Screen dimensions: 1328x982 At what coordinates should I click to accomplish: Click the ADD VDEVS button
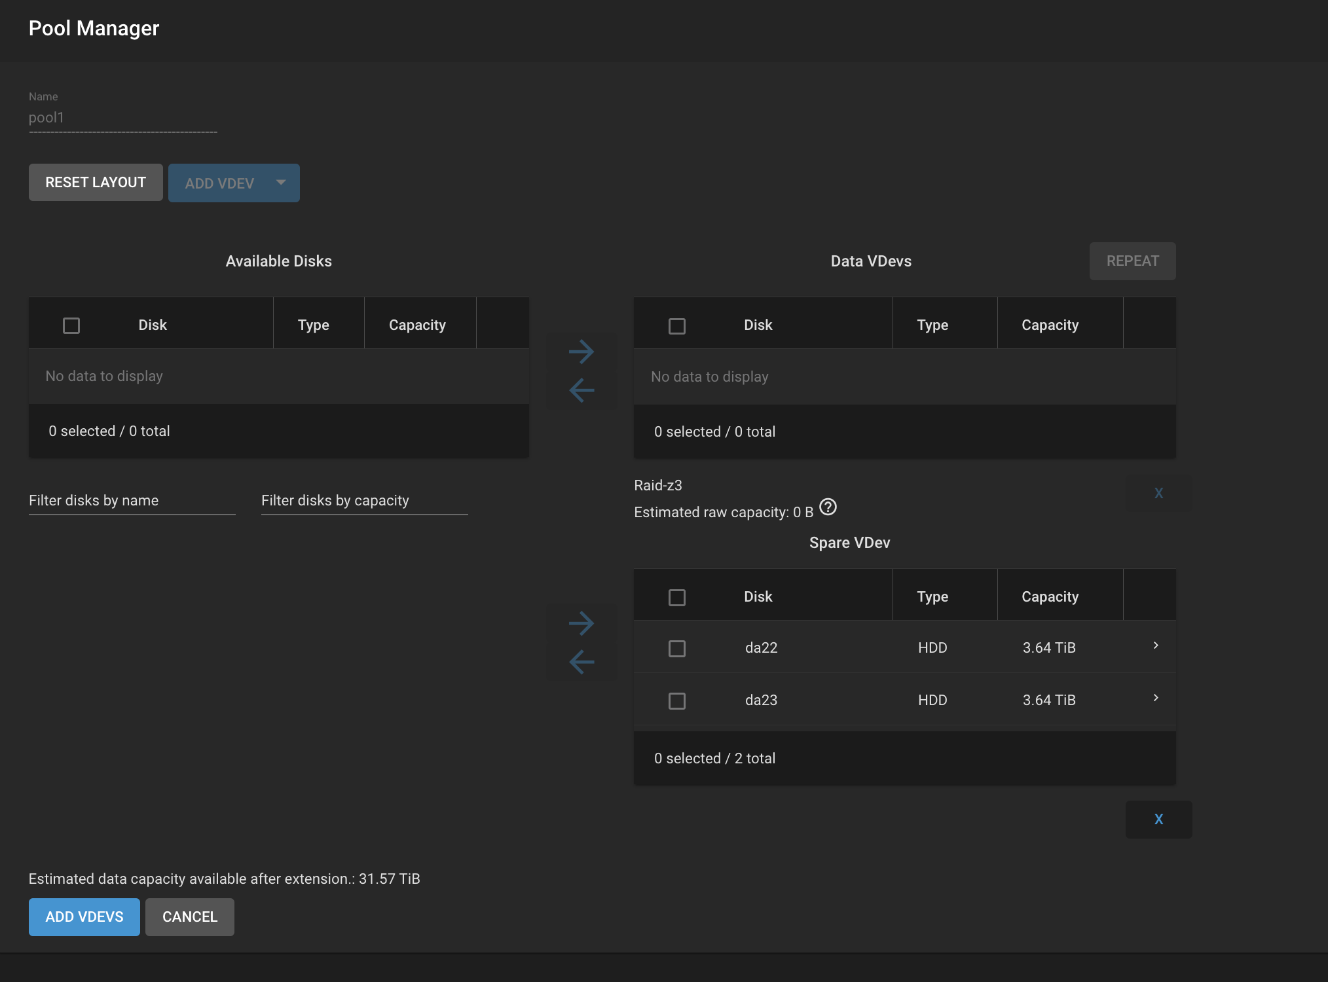click(84, 917)
